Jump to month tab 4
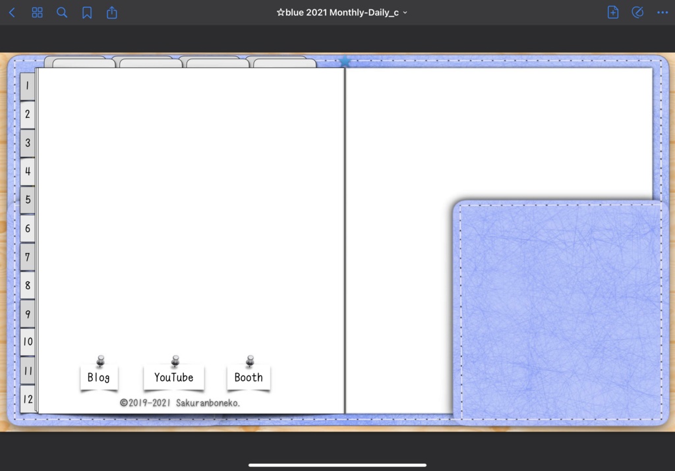The image size is (675, 471). click(x=28, y=171)
